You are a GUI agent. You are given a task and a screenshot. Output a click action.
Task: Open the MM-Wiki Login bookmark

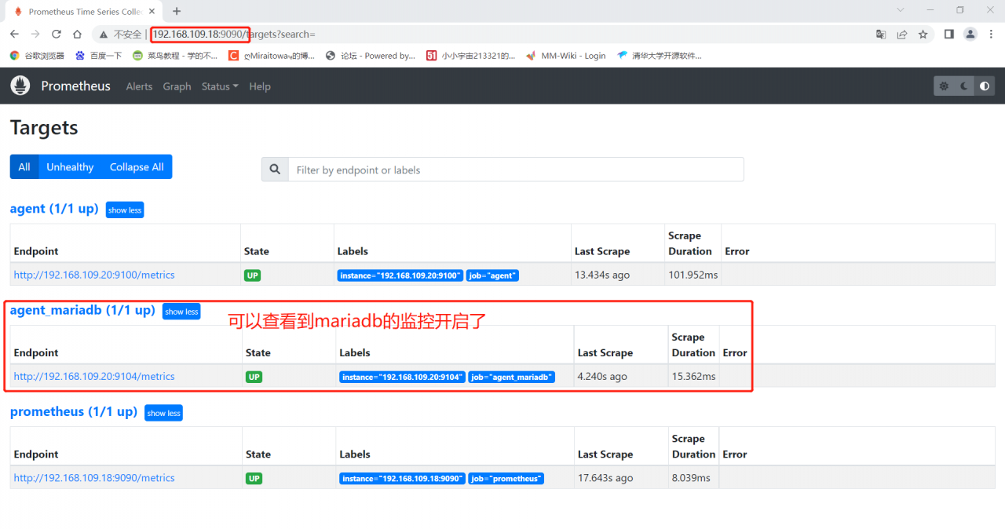pos(566,56)
